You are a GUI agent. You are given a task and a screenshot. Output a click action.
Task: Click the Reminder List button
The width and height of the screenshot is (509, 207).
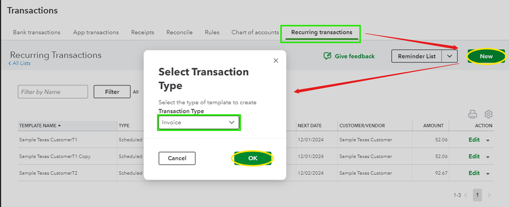point(417,56)
